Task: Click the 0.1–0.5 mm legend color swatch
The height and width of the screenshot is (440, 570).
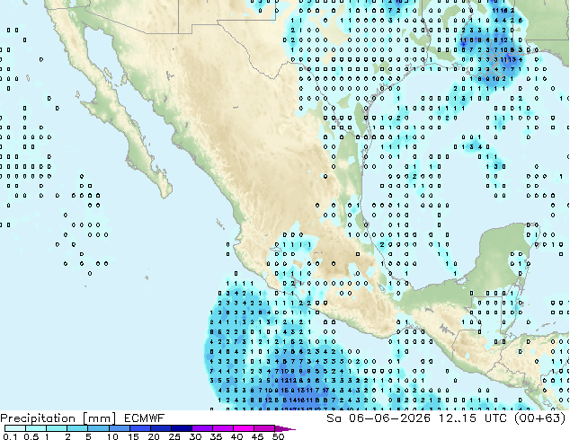Action: tap(15, 428)
